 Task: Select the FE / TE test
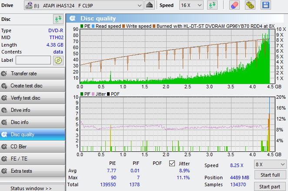point(33,159)
